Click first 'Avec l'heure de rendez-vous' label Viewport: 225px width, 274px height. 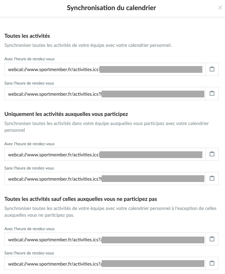(29, 59)
